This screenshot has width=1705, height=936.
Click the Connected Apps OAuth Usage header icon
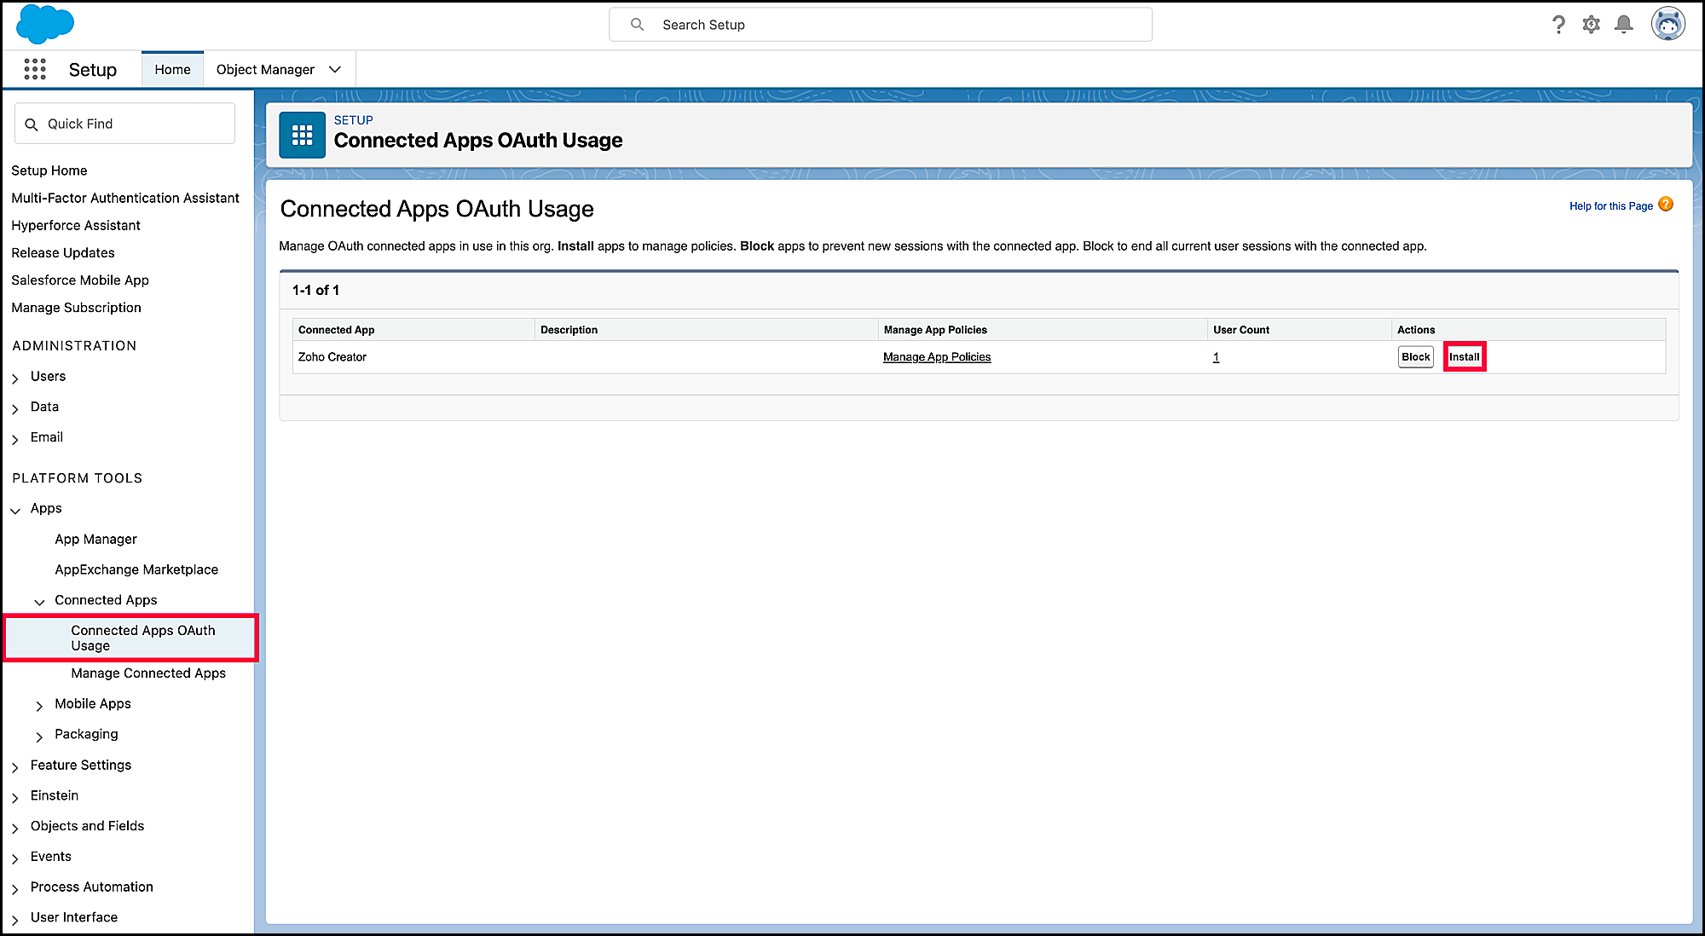click(x=303, y=136)
